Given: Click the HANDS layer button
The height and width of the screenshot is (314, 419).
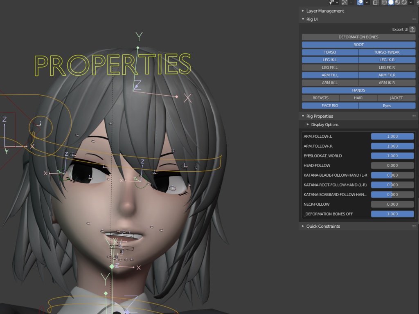Looking at the screenshot, I should (x=358, y=90).
